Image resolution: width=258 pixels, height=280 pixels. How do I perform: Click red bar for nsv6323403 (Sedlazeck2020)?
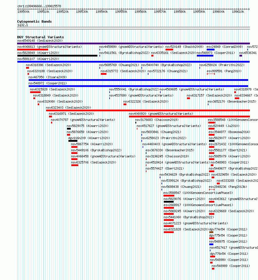click(x=148, y=110)
